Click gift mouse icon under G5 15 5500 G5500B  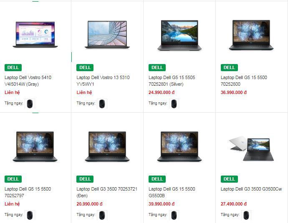tap(174, 215)
